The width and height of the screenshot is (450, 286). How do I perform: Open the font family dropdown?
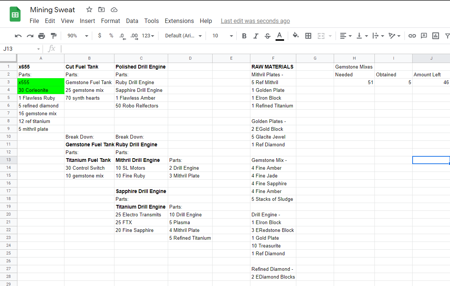tap(183, 36)
